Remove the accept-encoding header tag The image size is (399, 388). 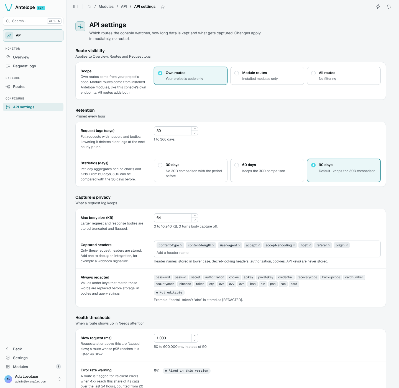click(294, 245)
